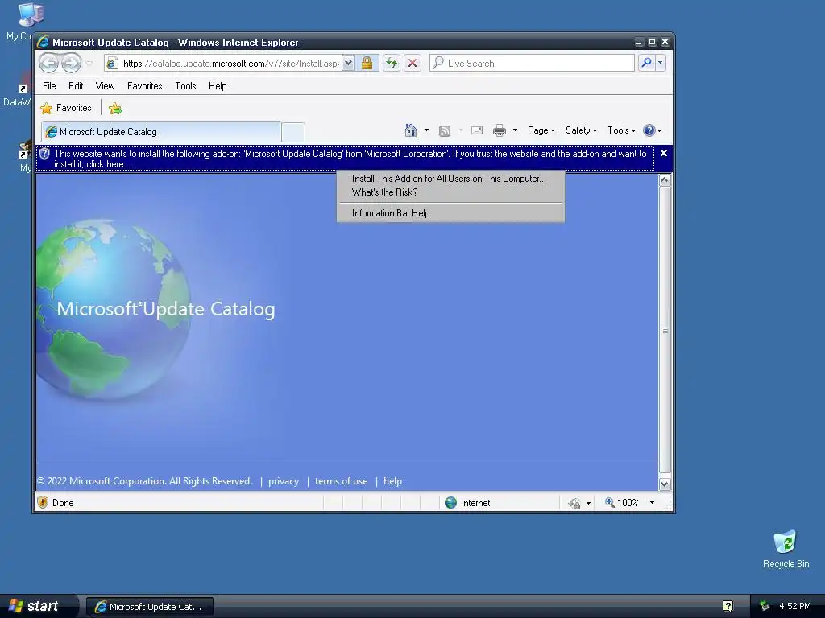The height and width of the screenshot is (618, 825).
Task: Click Microsoft Update Catalog taskbar button
Action: [x=149, y=607]
